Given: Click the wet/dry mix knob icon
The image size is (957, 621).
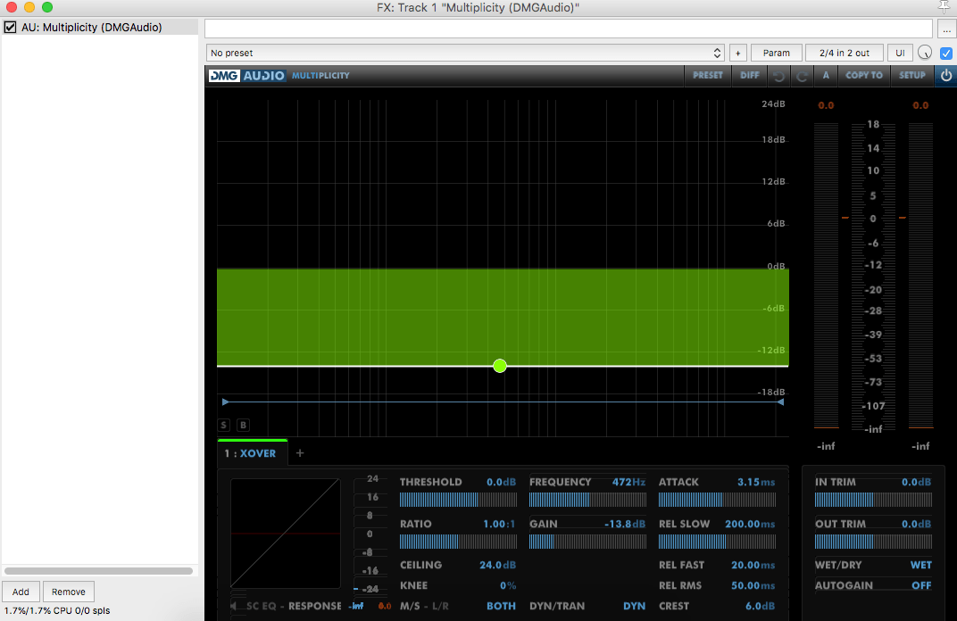Looking at the screenshot, I should click(925, 53).
